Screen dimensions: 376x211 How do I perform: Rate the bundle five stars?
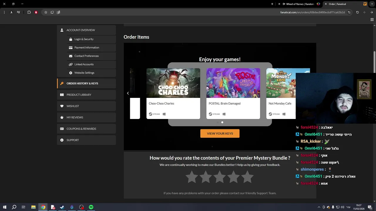pos(247,177)
